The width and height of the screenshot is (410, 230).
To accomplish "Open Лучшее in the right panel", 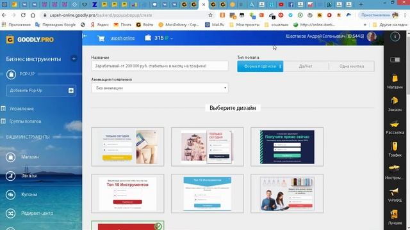I will (x=395, y=217).
